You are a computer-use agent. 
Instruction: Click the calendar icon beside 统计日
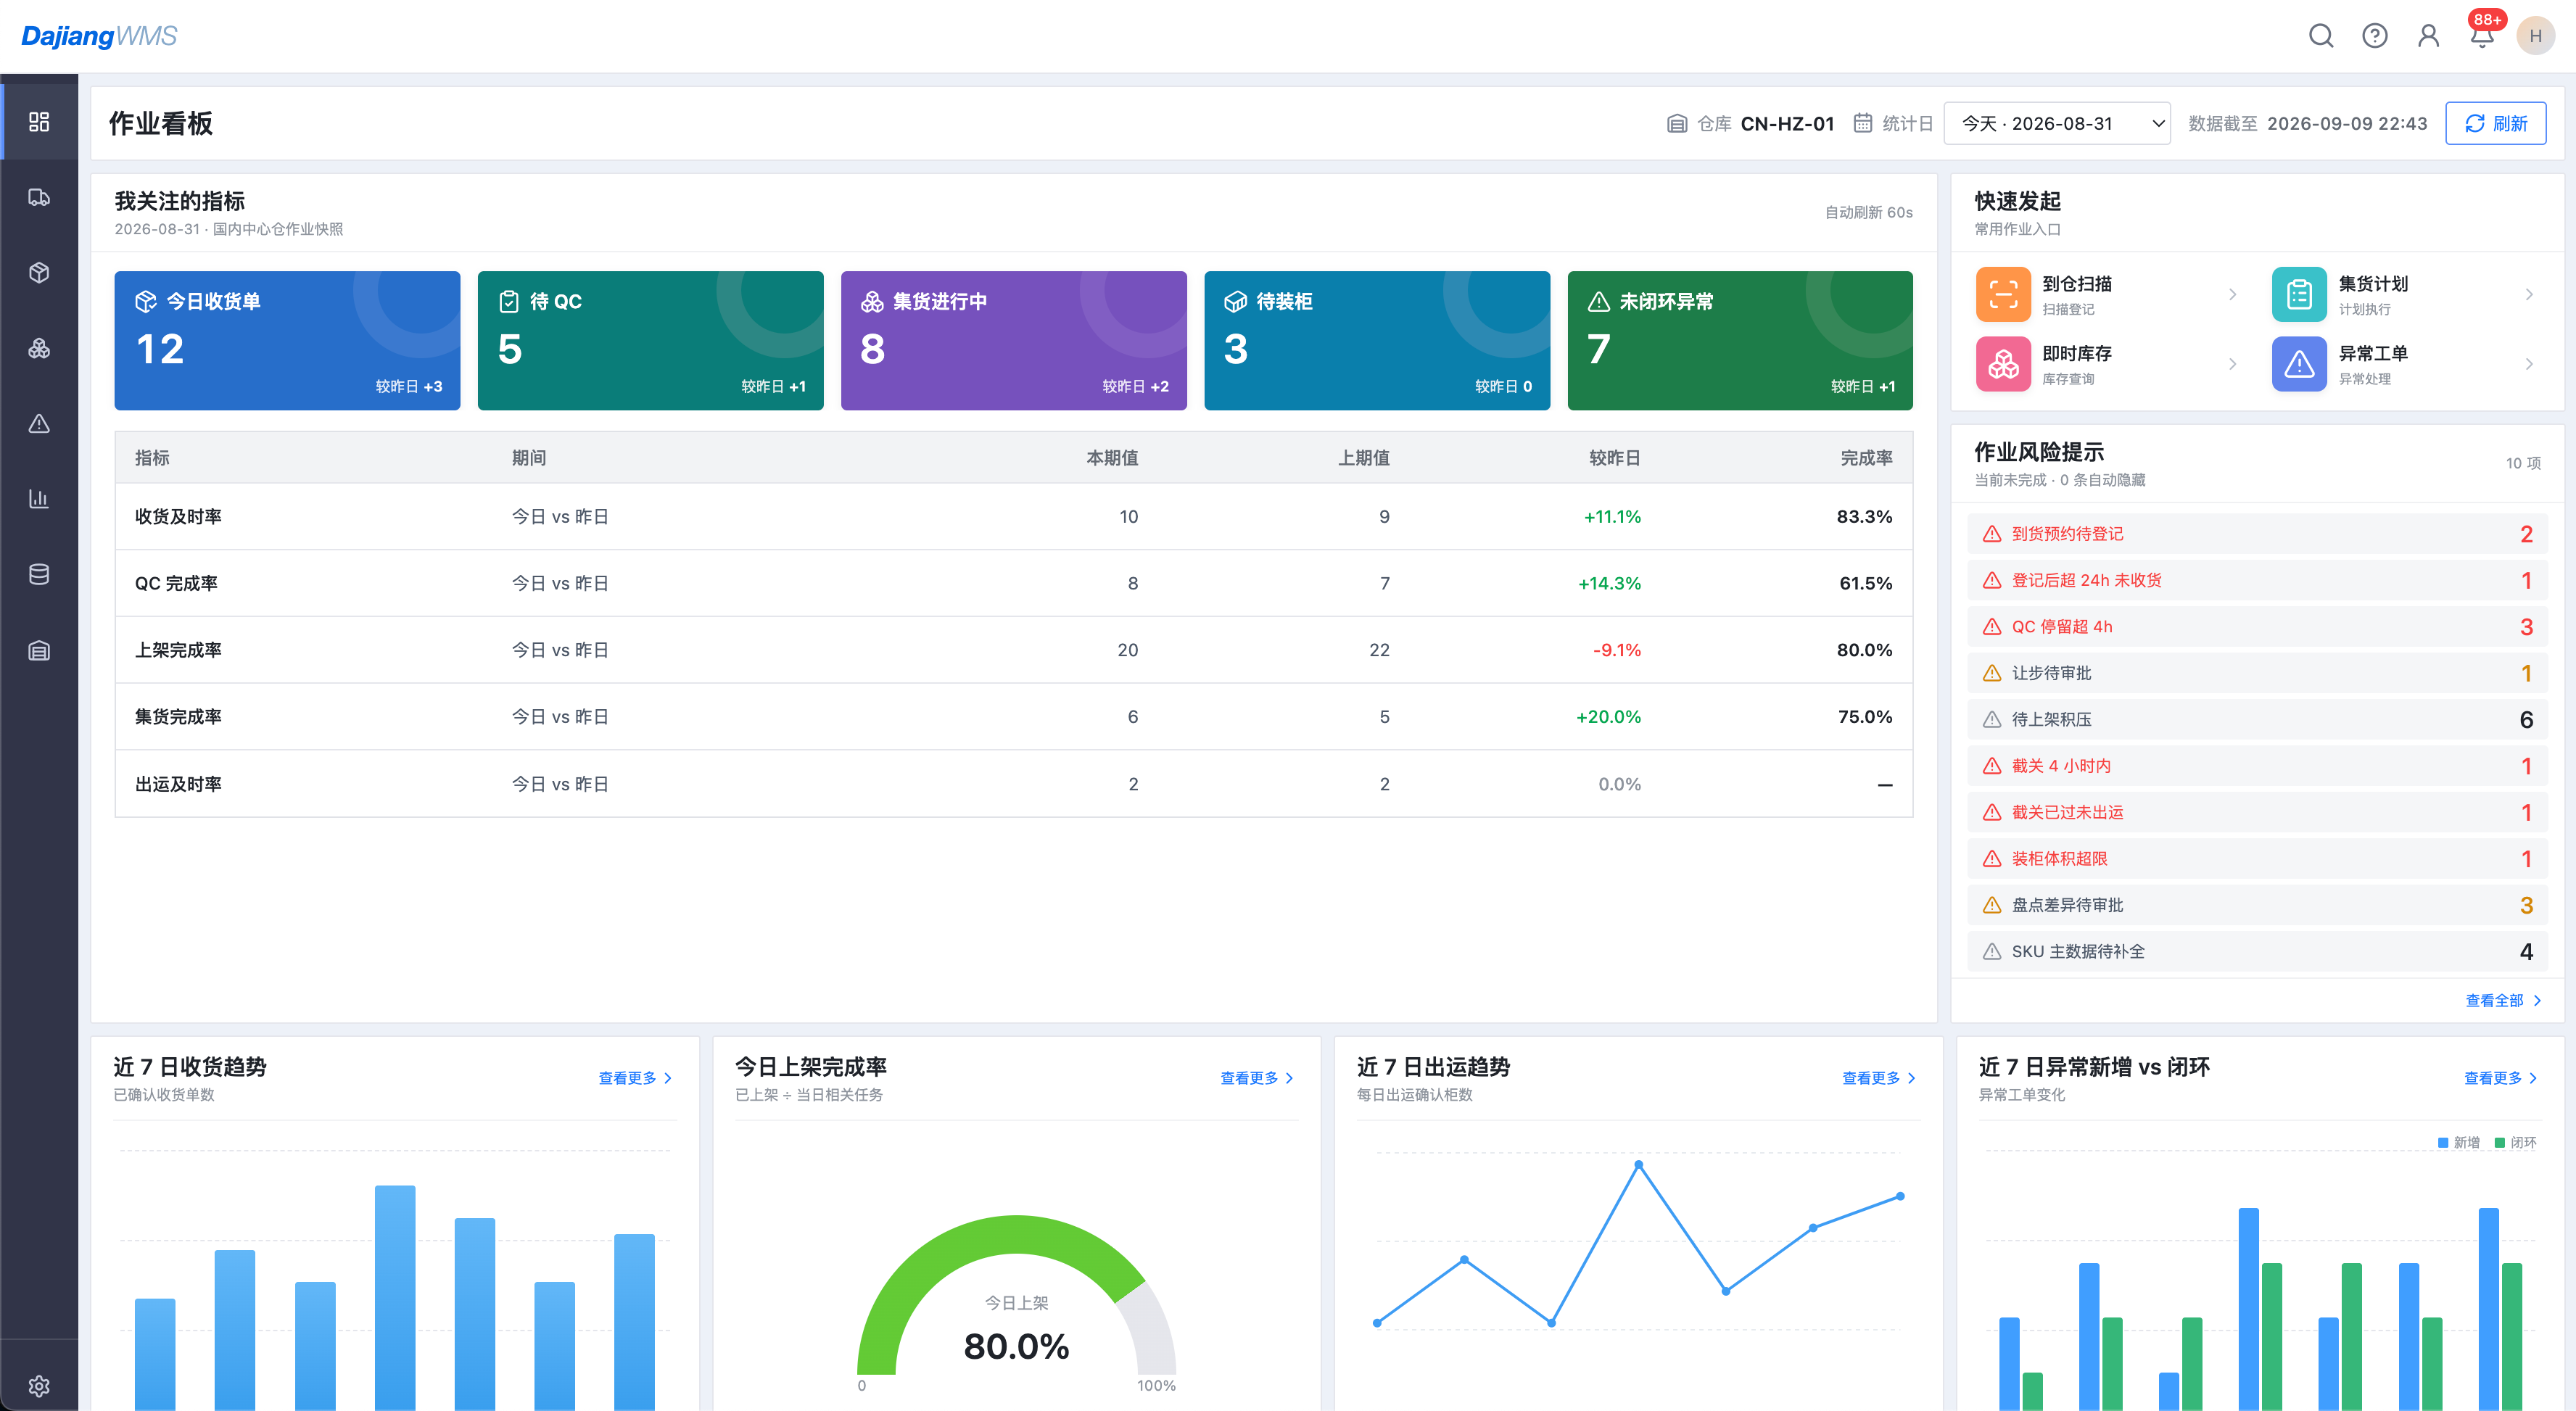1863,123
